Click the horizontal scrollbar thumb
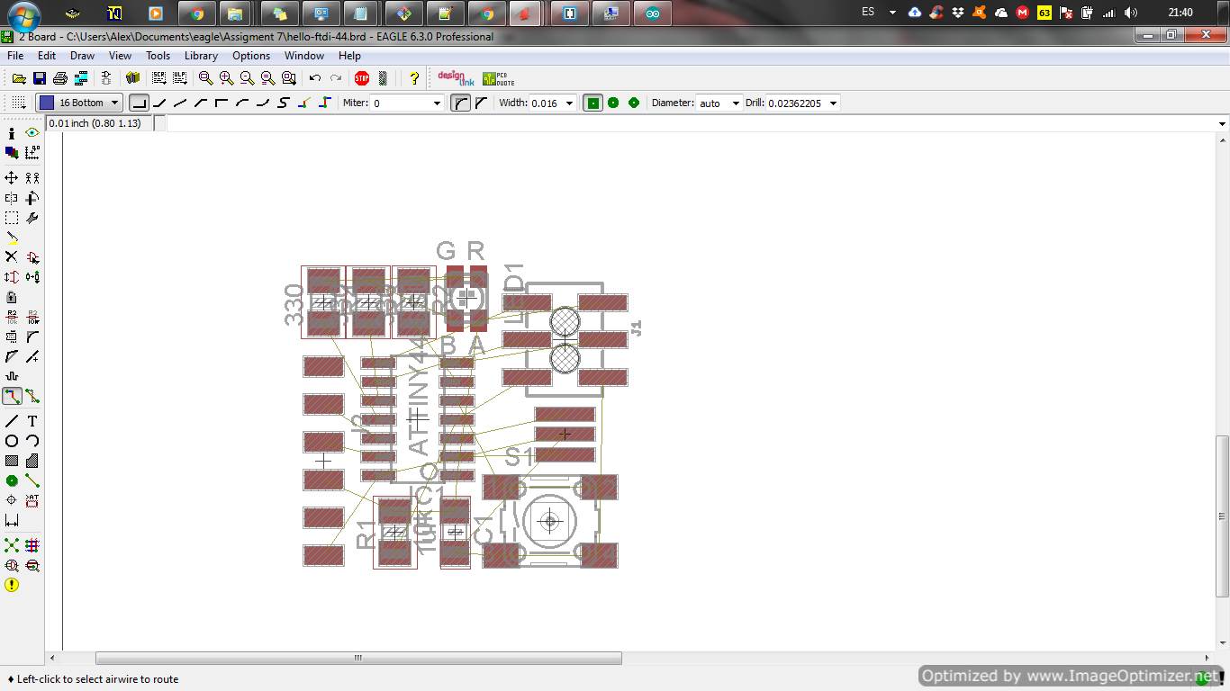This screenshot has width=1230, height=691. pyautogui.click(x=358, y=658)
